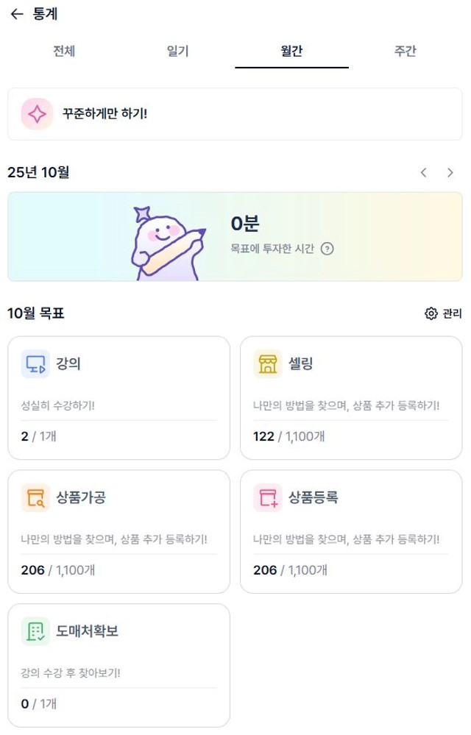Viewport: 471px width, 735px height.
Task: Click the back arrow next to 통계
Action: coord(17,14)
